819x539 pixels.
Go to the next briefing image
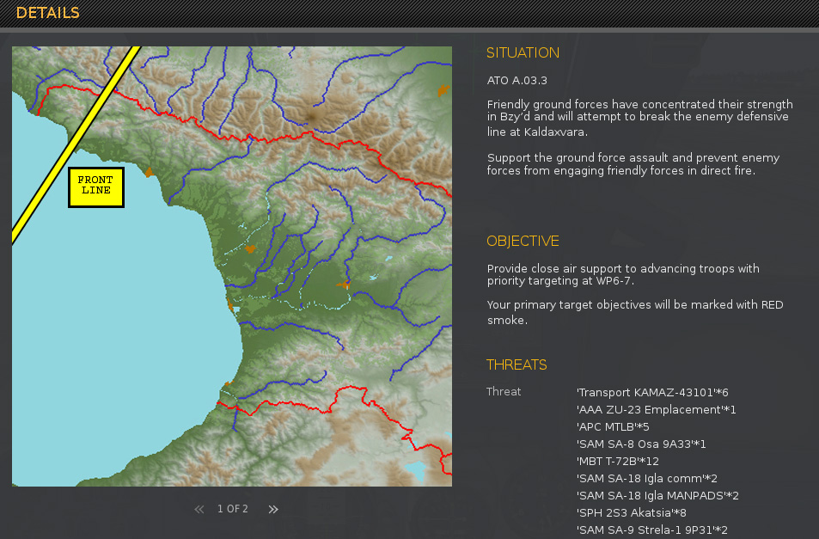click(273, 509)
